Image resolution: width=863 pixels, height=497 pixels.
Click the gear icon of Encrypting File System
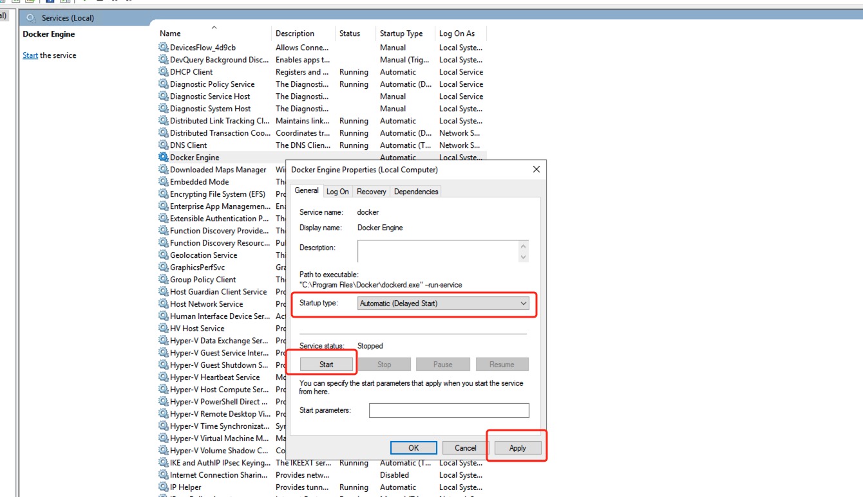(164, 194)
